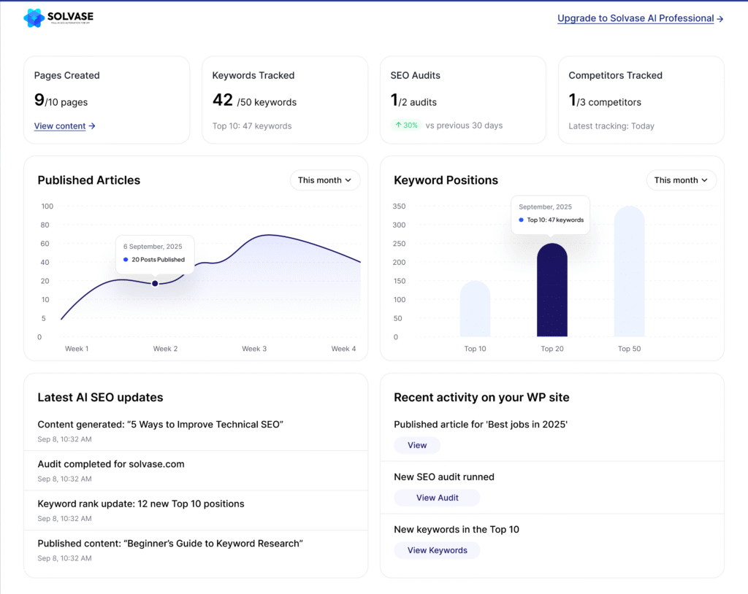This screenshot has height=594, width=748.
Task: Select the Top 10 bar in chart
Action: coord(475,309)
